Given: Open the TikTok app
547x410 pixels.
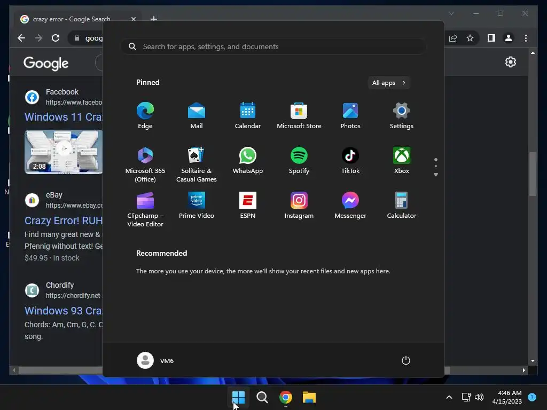Looking at the screenshot, I should point(350,160).
